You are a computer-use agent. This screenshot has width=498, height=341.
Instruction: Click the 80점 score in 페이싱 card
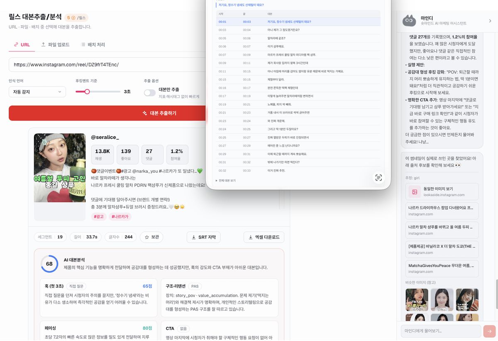tap(147, 328)
